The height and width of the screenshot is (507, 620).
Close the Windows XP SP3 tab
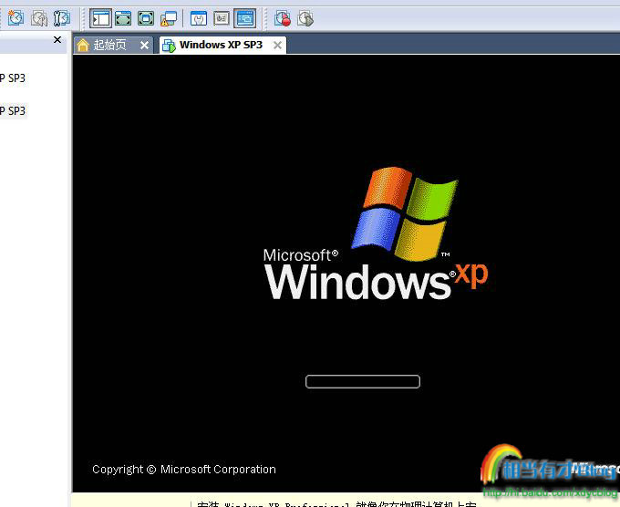click(277, 45)
